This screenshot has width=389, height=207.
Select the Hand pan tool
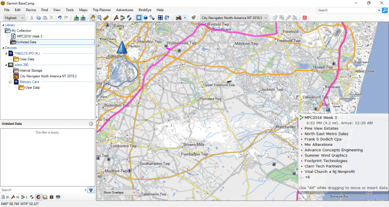tap(93, 18)
